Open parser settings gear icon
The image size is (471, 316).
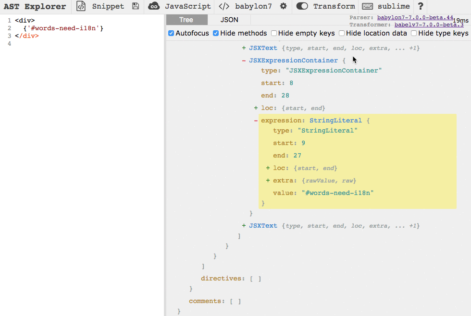point(283,6)
